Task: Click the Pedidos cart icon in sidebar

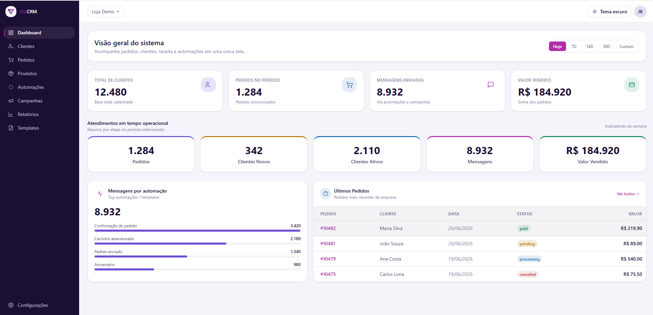Action: point(11,60)
